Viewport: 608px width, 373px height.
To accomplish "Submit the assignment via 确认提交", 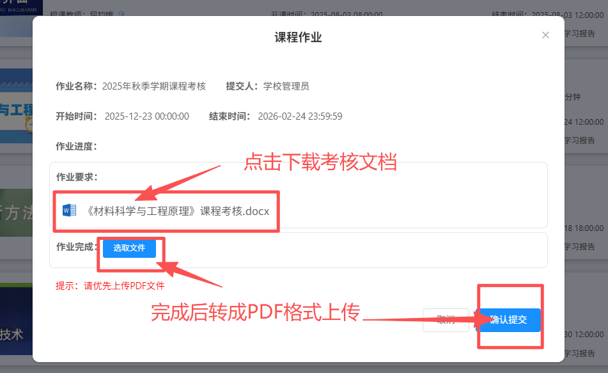I will tap(510, 320).
